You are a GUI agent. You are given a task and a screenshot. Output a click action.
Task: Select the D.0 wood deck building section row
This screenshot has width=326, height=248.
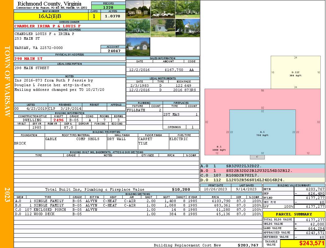click(x=138, y=214)
